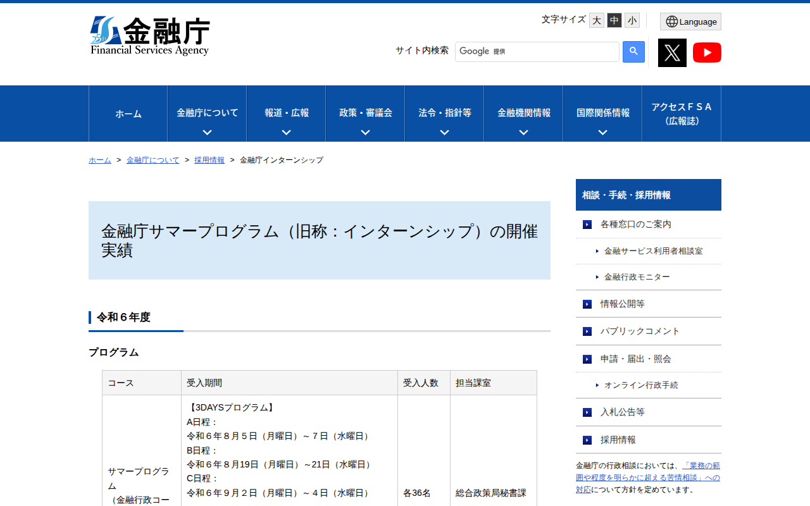The width and height of the screenshot is (810, 506).
Task: Open 業務の範囲や程度を明らかに超える苦情相談 link
Action: pos(648,478)
